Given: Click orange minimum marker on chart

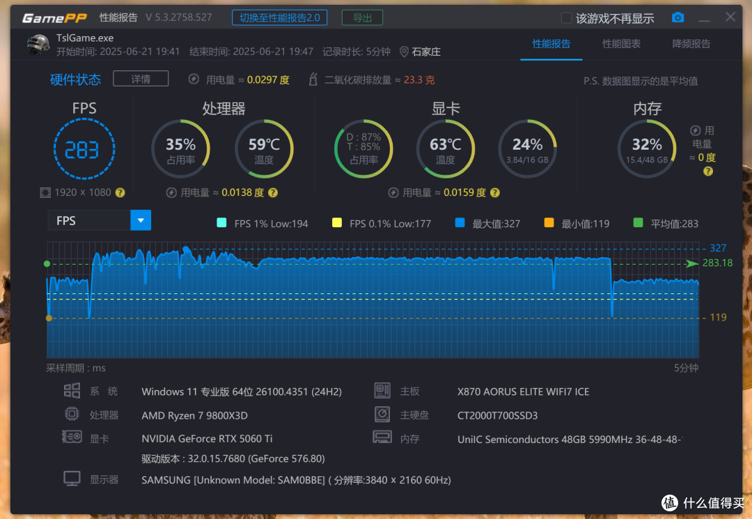Looking at the screenshot, I should (49, 318).
